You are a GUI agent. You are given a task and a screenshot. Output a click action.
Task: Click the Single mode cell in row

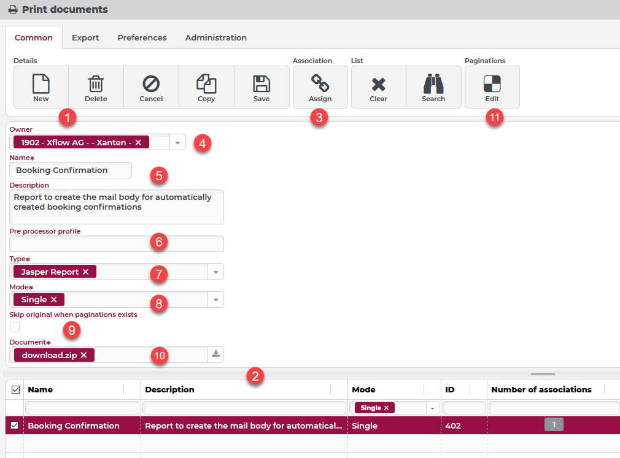click(365, 426)
